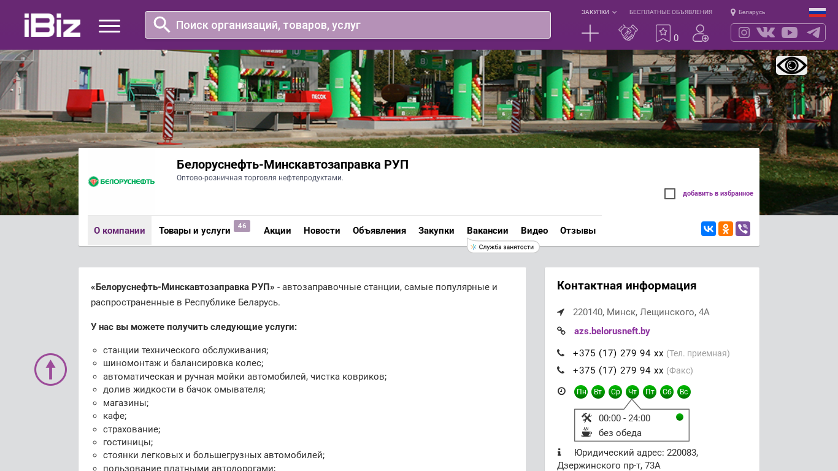Open the Отзывы reviews tab
The width and height of the screenshot is (838, 471).
point(578,231)
